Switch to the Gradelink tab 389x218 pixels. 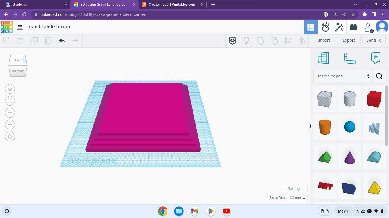34,4
